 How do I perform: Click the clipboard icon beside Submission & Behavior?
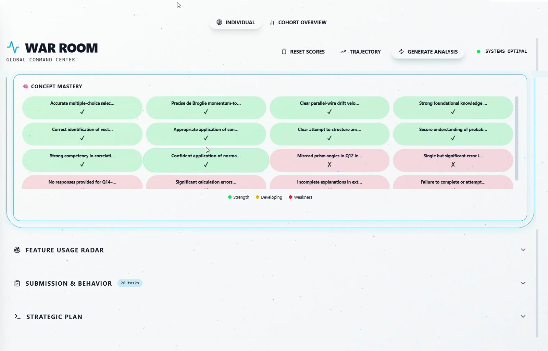coord(17,283)
